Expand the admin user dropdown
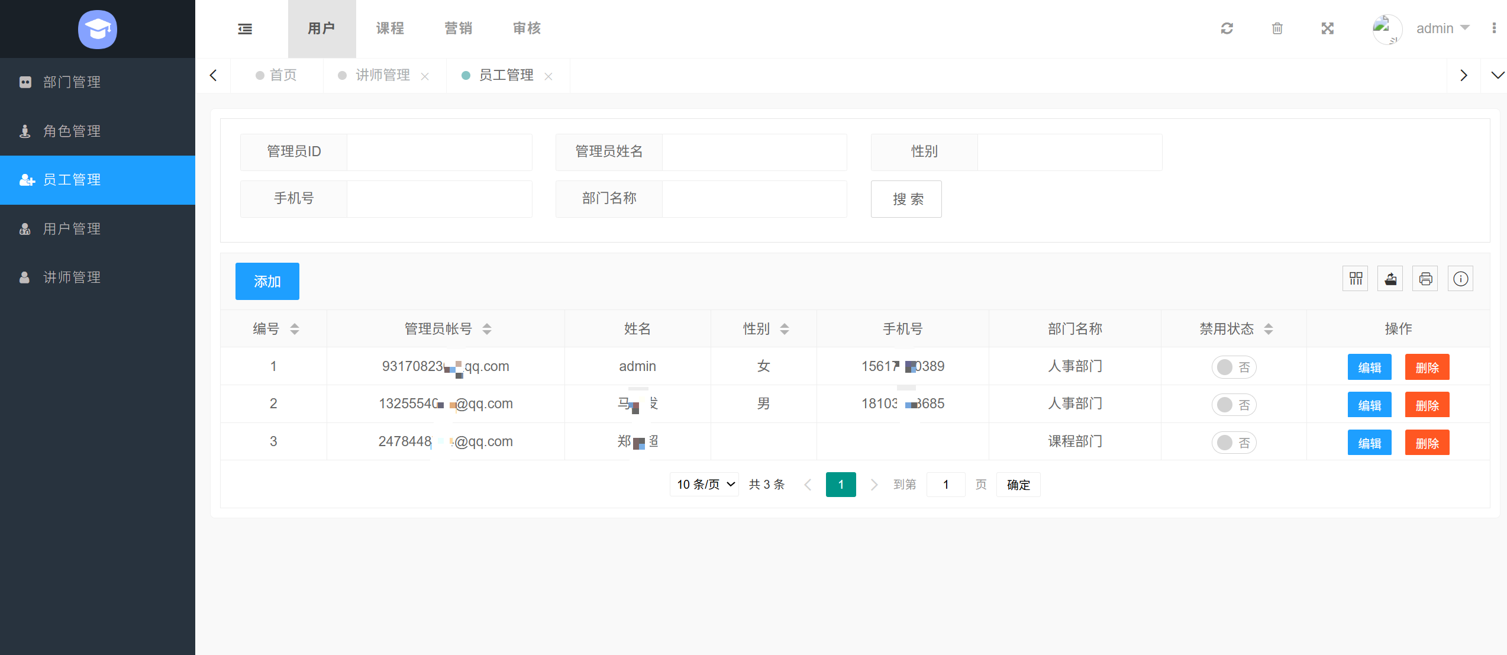 pos(1442,28)
